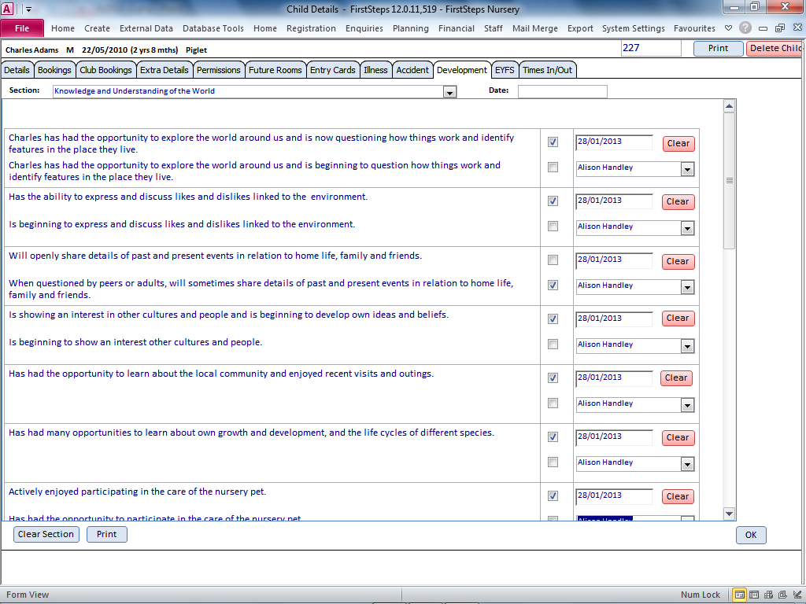Open the Mail Merge ribbon tab
The height and width of the screenshot is (604, 806).
coord(535,28)
